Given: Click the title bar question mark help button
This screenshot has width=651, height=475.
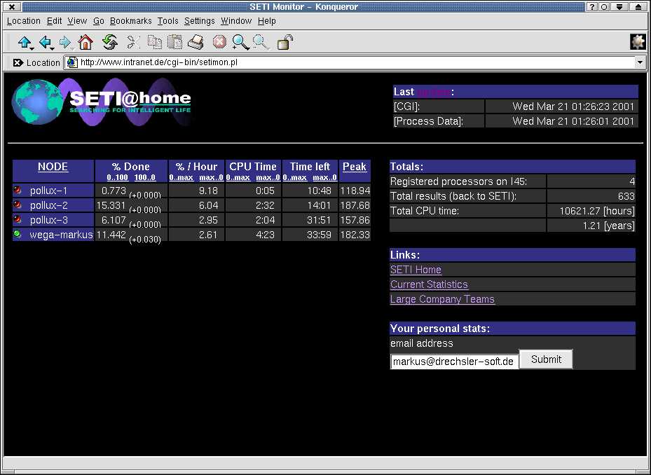Looking at the screenshot, I should tap(592, 6).
